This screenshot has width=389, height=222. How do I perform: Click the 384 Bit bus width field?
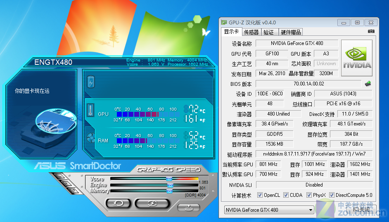351,134
